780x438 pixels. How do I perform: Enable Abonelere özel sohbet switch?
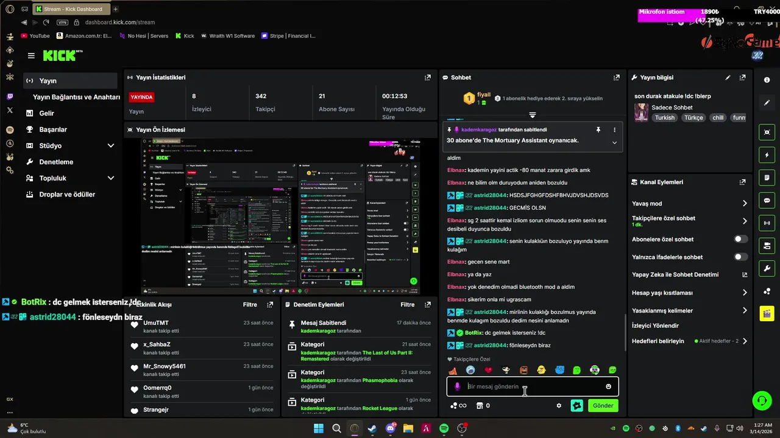tap(741, 239)
